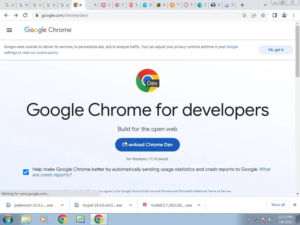Switch to the Microsoft Edge tab
Viewport: 300px width, 225px height.
(x=202, y=5)
